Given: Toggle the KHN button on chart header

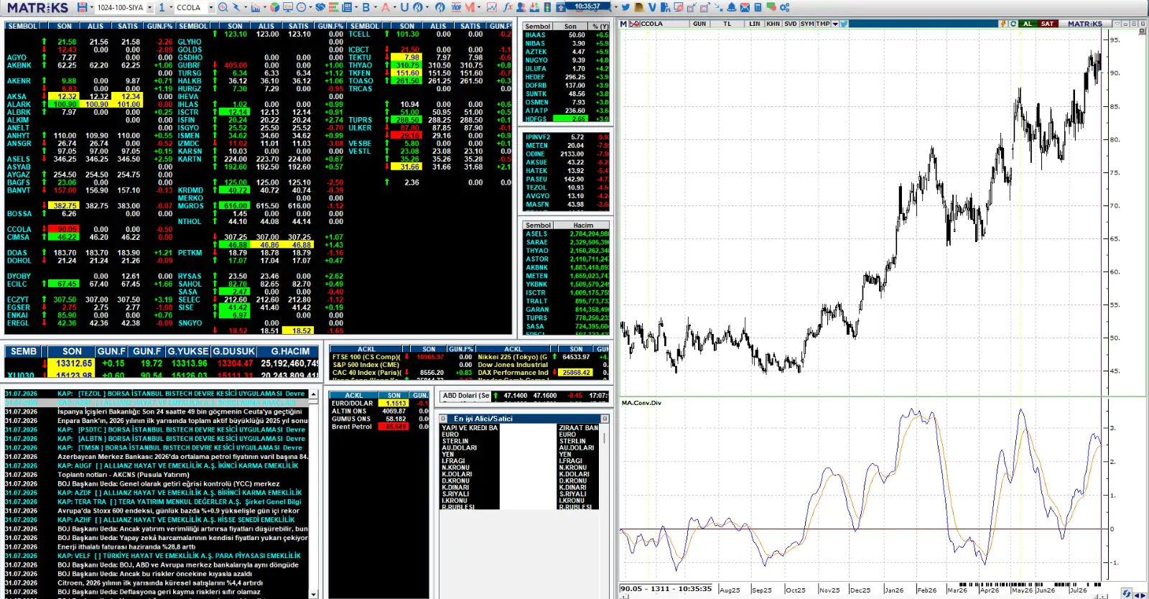Looking at the screenshot, I should [773, 24].
